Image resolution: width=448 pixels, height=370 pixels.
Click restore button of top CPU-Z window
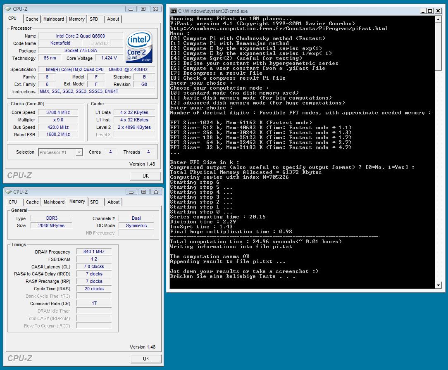point(143,9)
